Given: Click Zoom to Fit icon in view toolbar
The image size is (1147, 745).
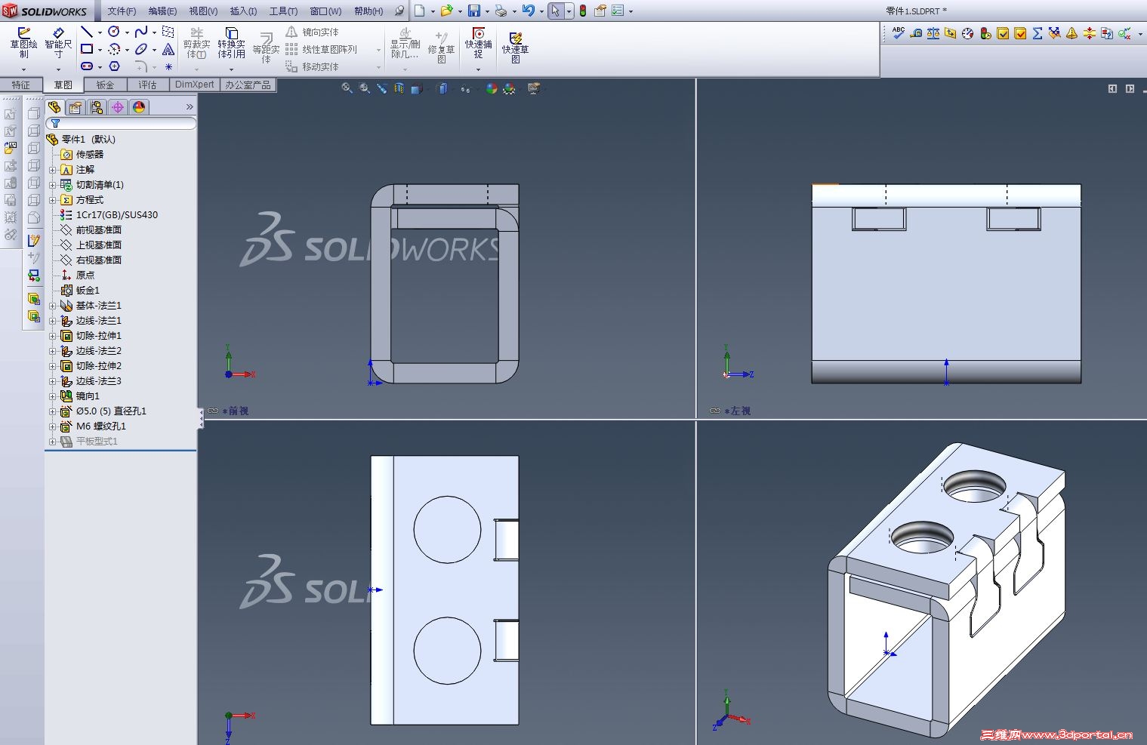Looking at the screenshot, I should click(x=347, y=88).
